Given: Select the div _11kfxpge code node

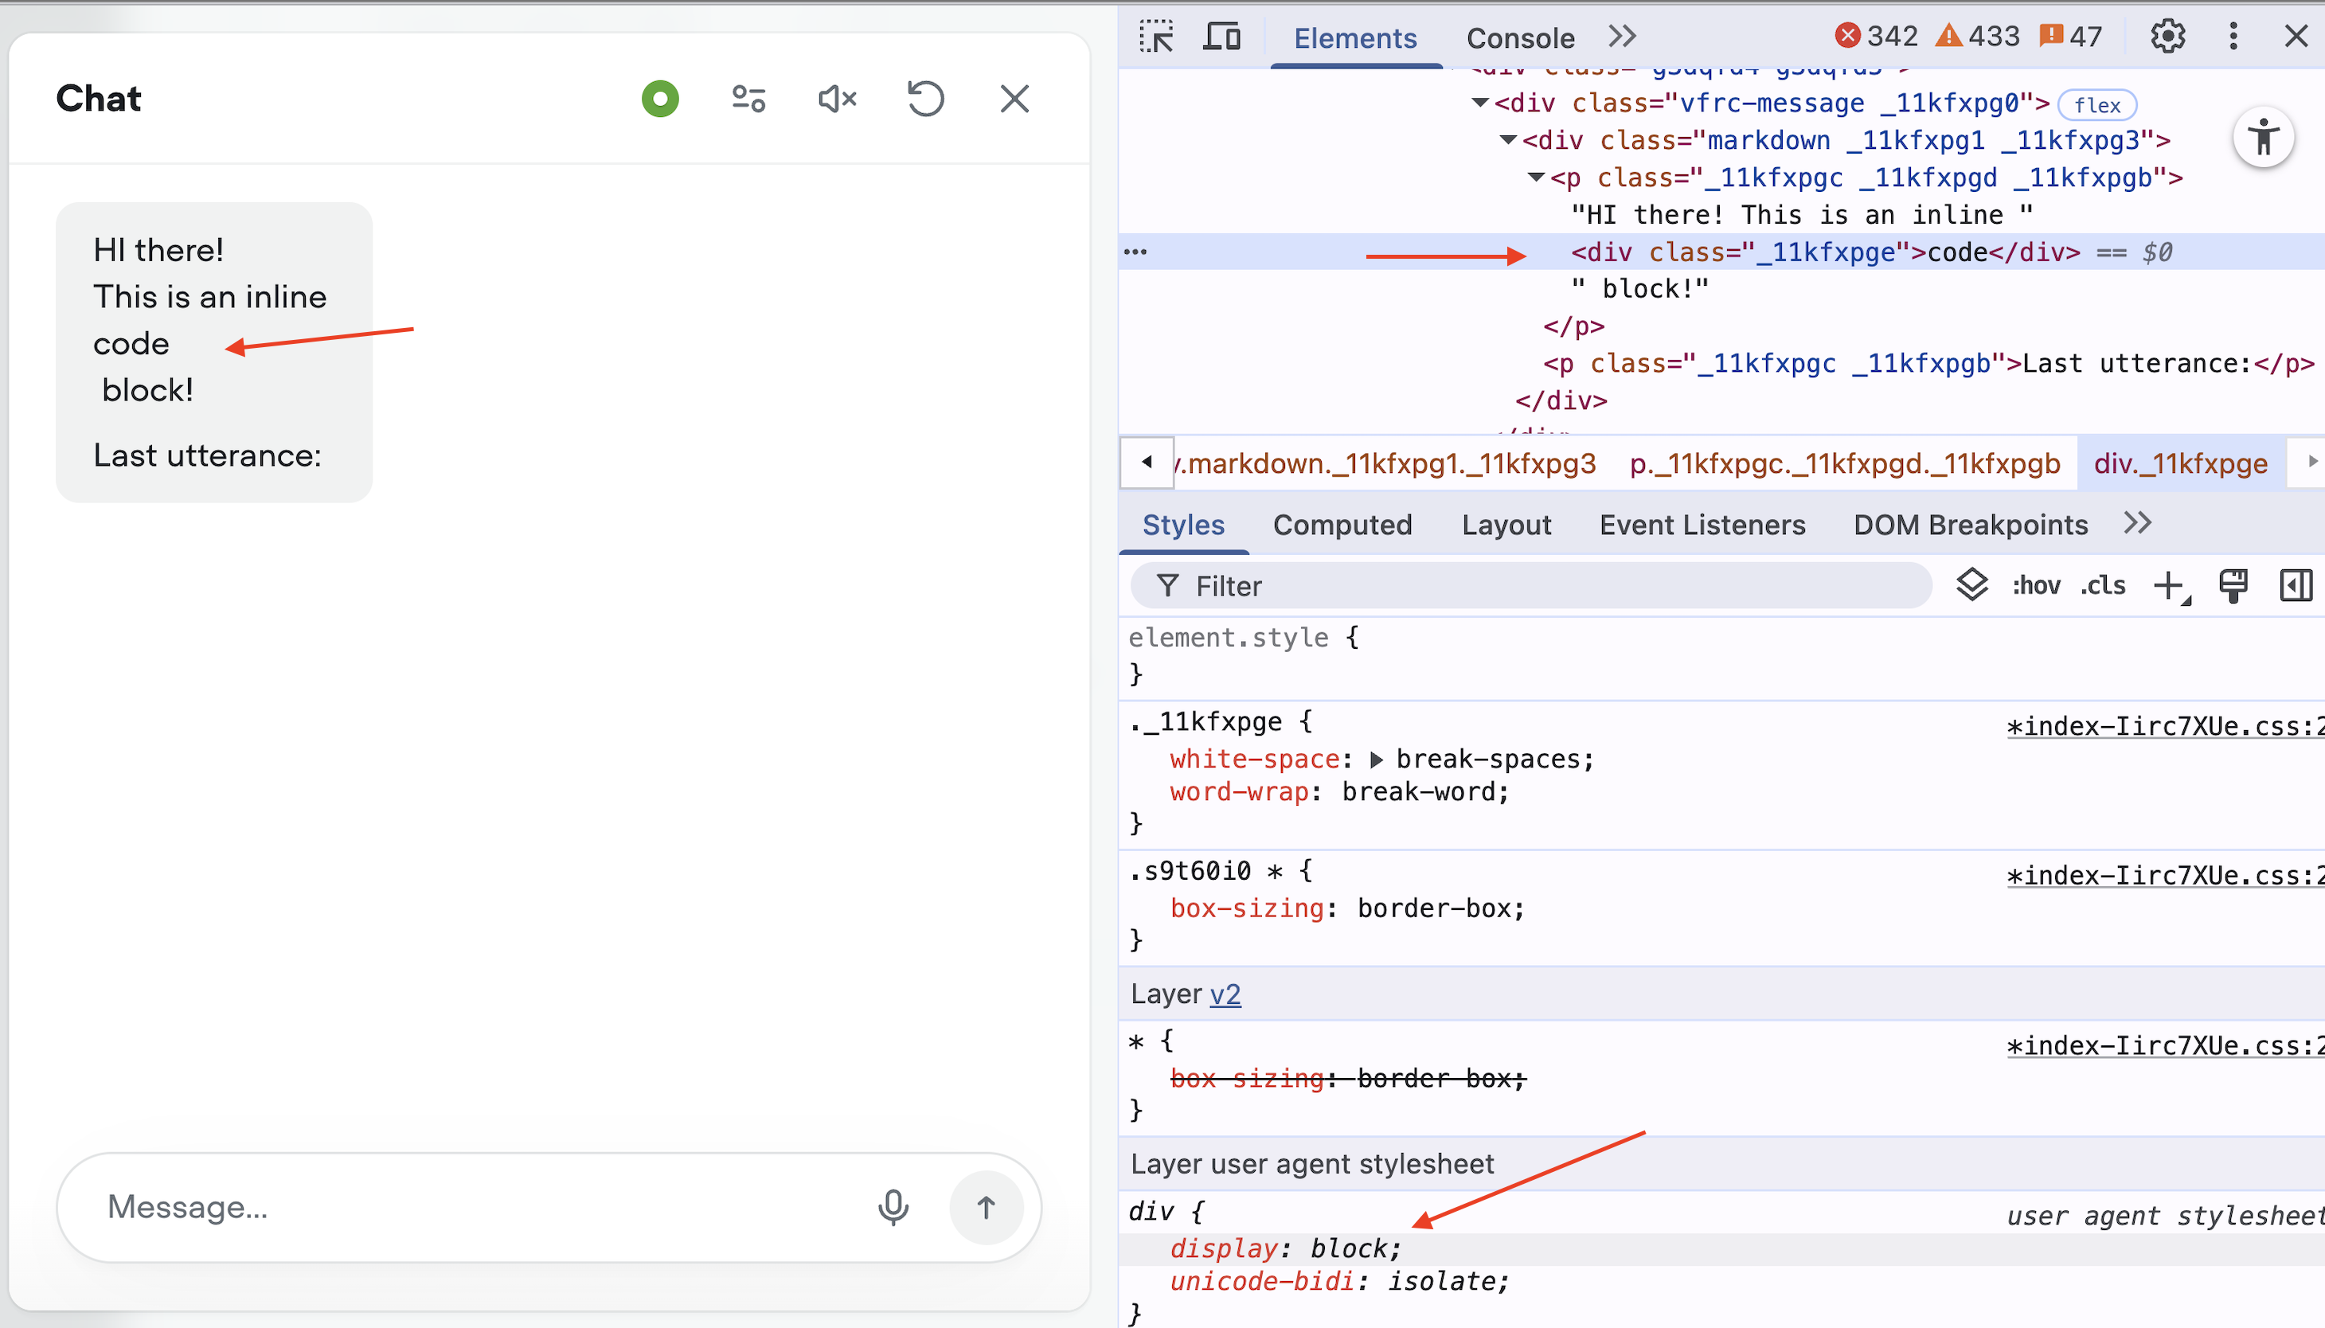Looking at the screenshot, I should pos(1825,252).
